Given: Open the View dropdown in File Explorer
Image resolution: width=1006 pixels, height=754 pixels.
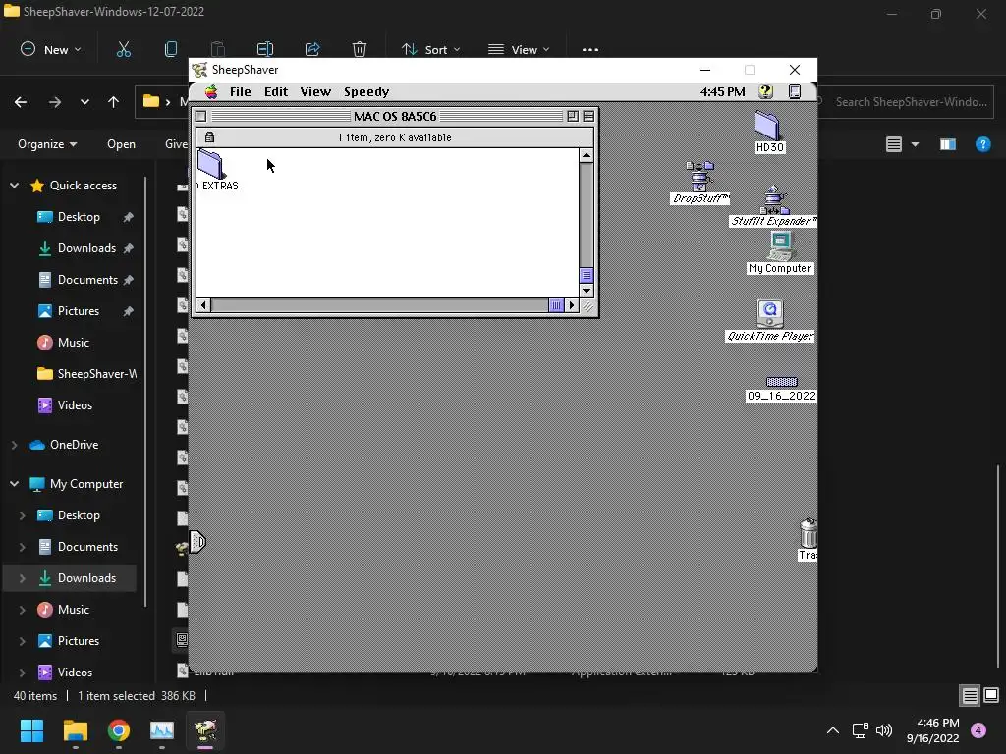Looking at the screenshot, I should [x=519, y=49].
